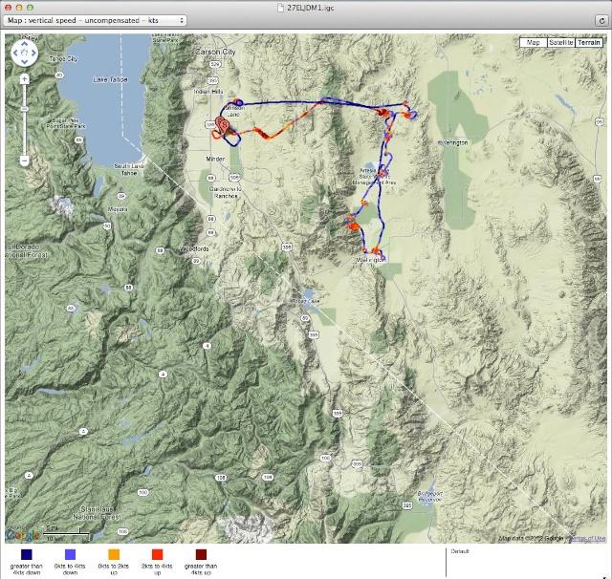Click the dark blue 'greater than 4kts down' swatch
The width and height of the screenshot is (612, 579).
(26, 554)
